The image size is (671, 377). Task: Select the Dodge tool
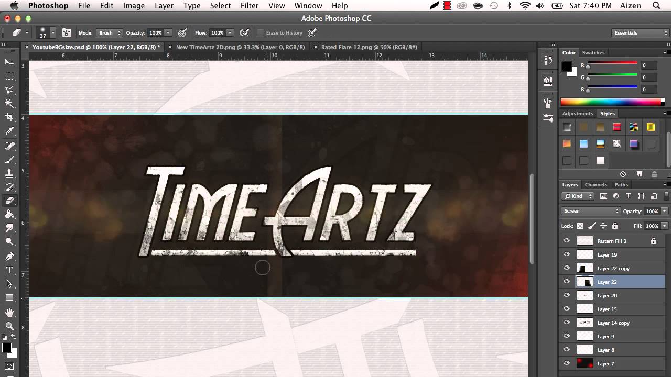coord(9,241)
